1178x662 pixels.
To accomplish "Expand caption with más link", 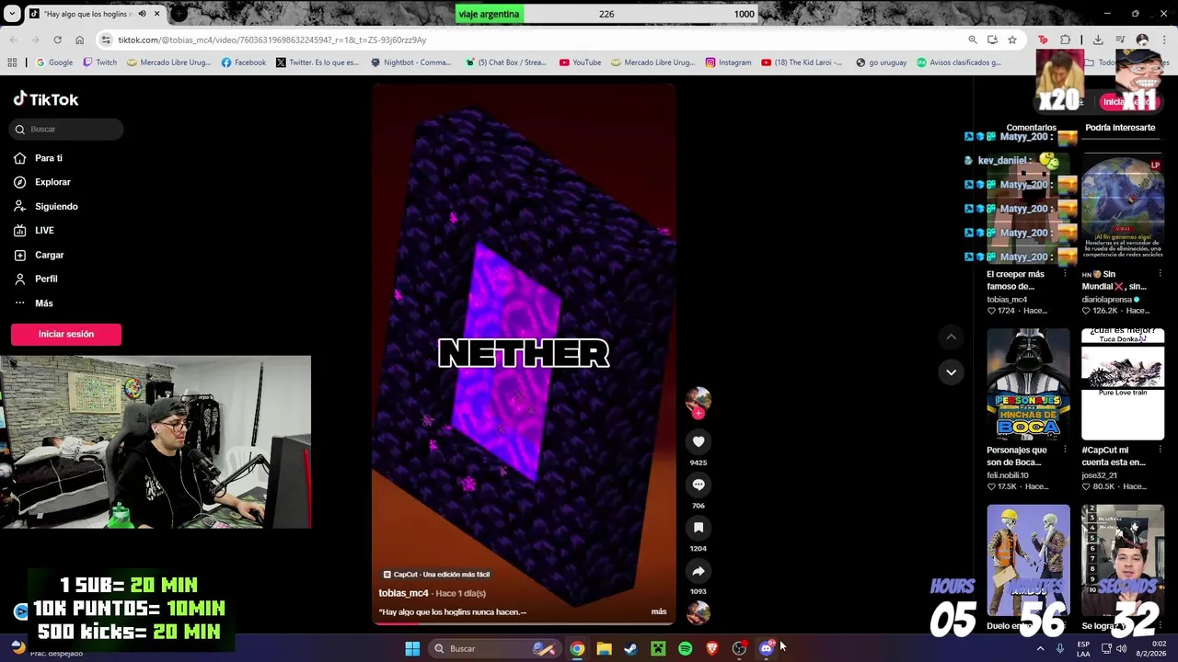I will 659,611.
